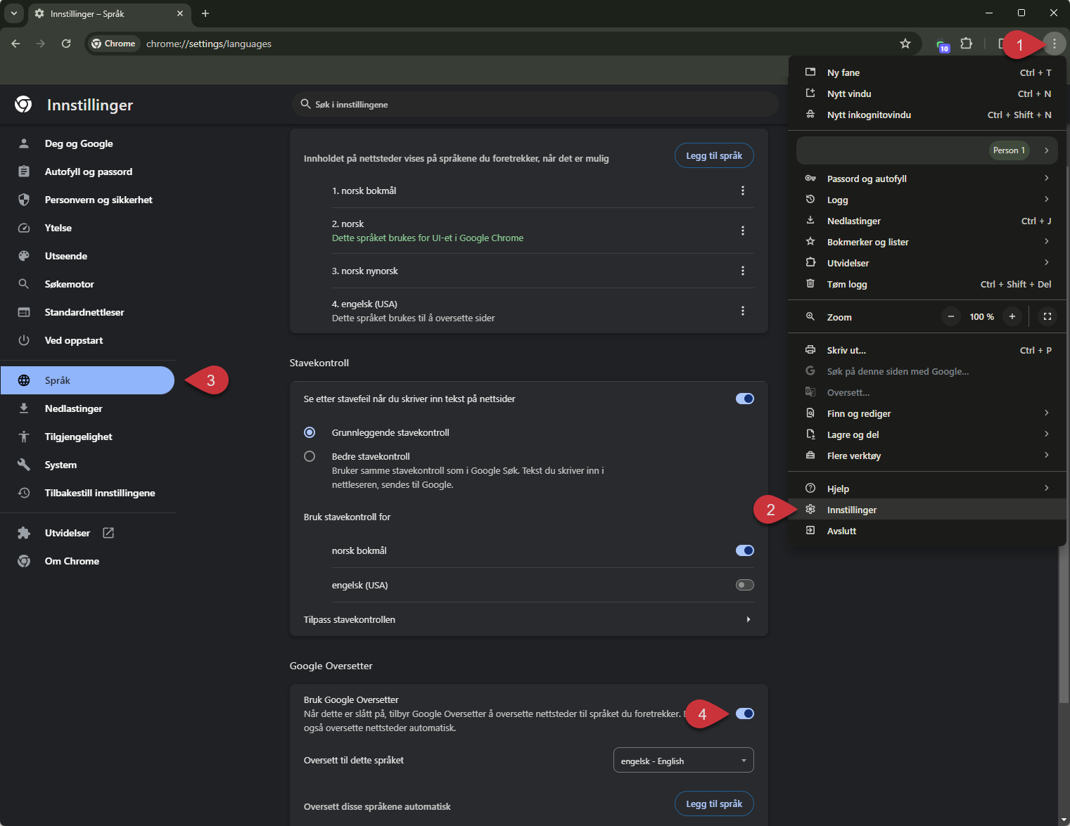Open Nedlastinger from the Chrome menu
1070x826 pixels.
tap(927, 221)
